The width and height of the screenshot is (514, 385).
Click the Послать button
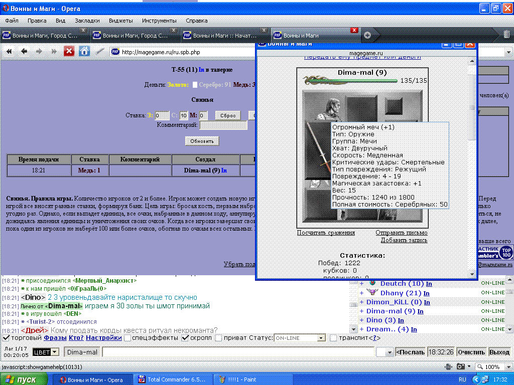[x=411, y=352]
